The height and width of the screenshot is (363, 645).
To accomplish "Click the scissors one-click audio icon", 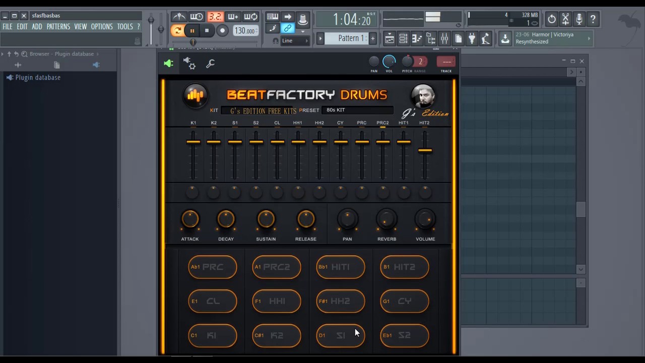I will [x=565, y=19].
